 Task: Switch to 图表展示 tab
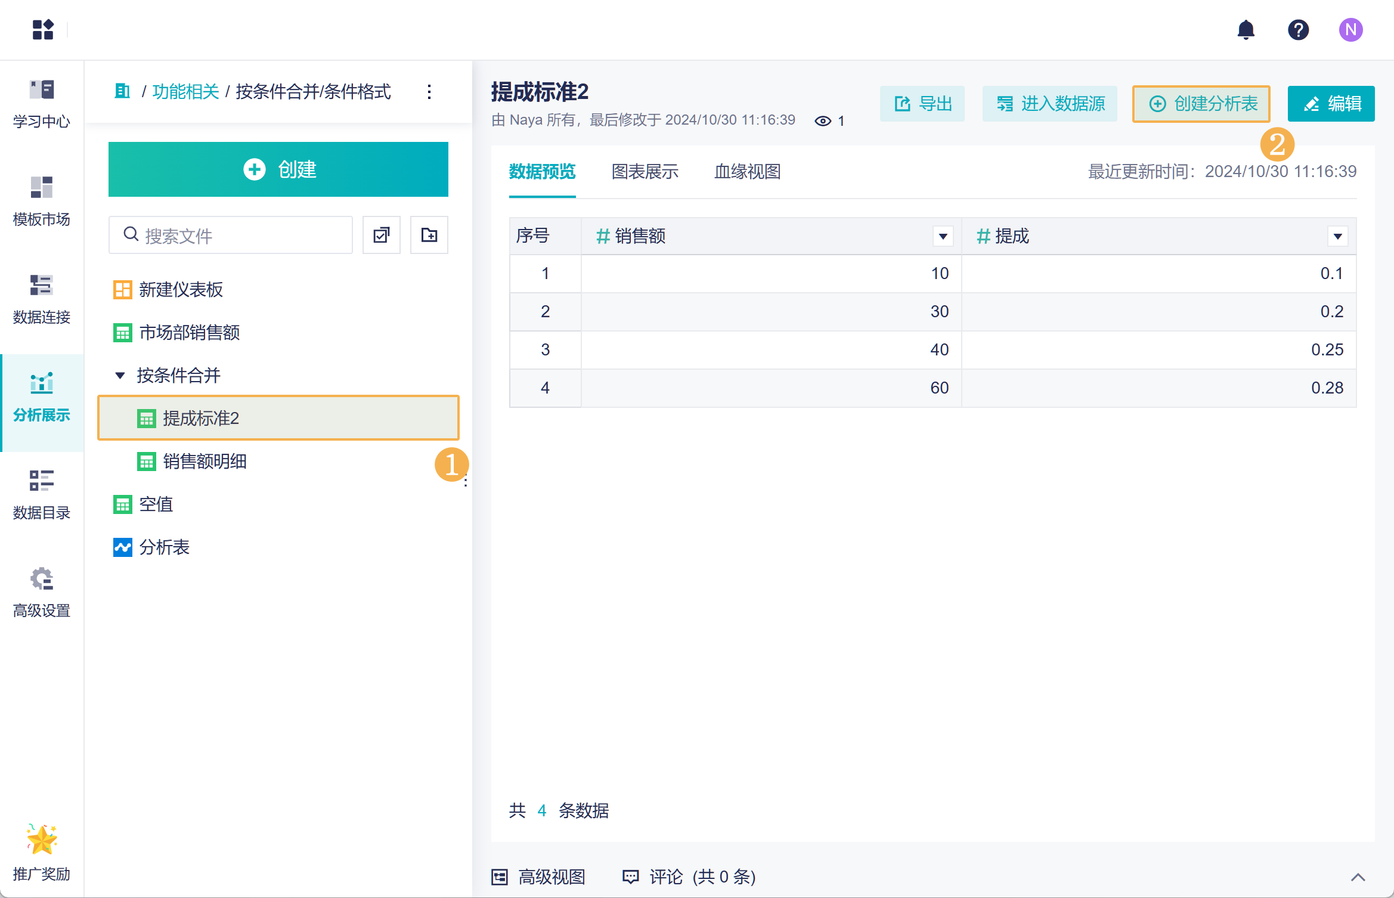[645, 172]
